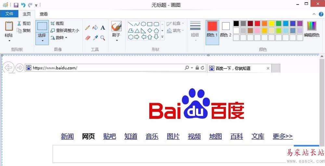Screen dimensions: 325x166
Task: Open Customize Quick Access Toolbar arrow
Action: 36,5
